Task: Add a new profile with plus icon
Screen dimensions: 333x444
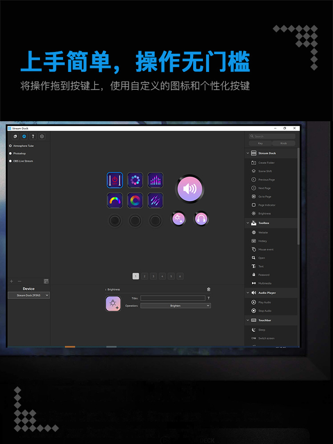Action: coord(12,281)
